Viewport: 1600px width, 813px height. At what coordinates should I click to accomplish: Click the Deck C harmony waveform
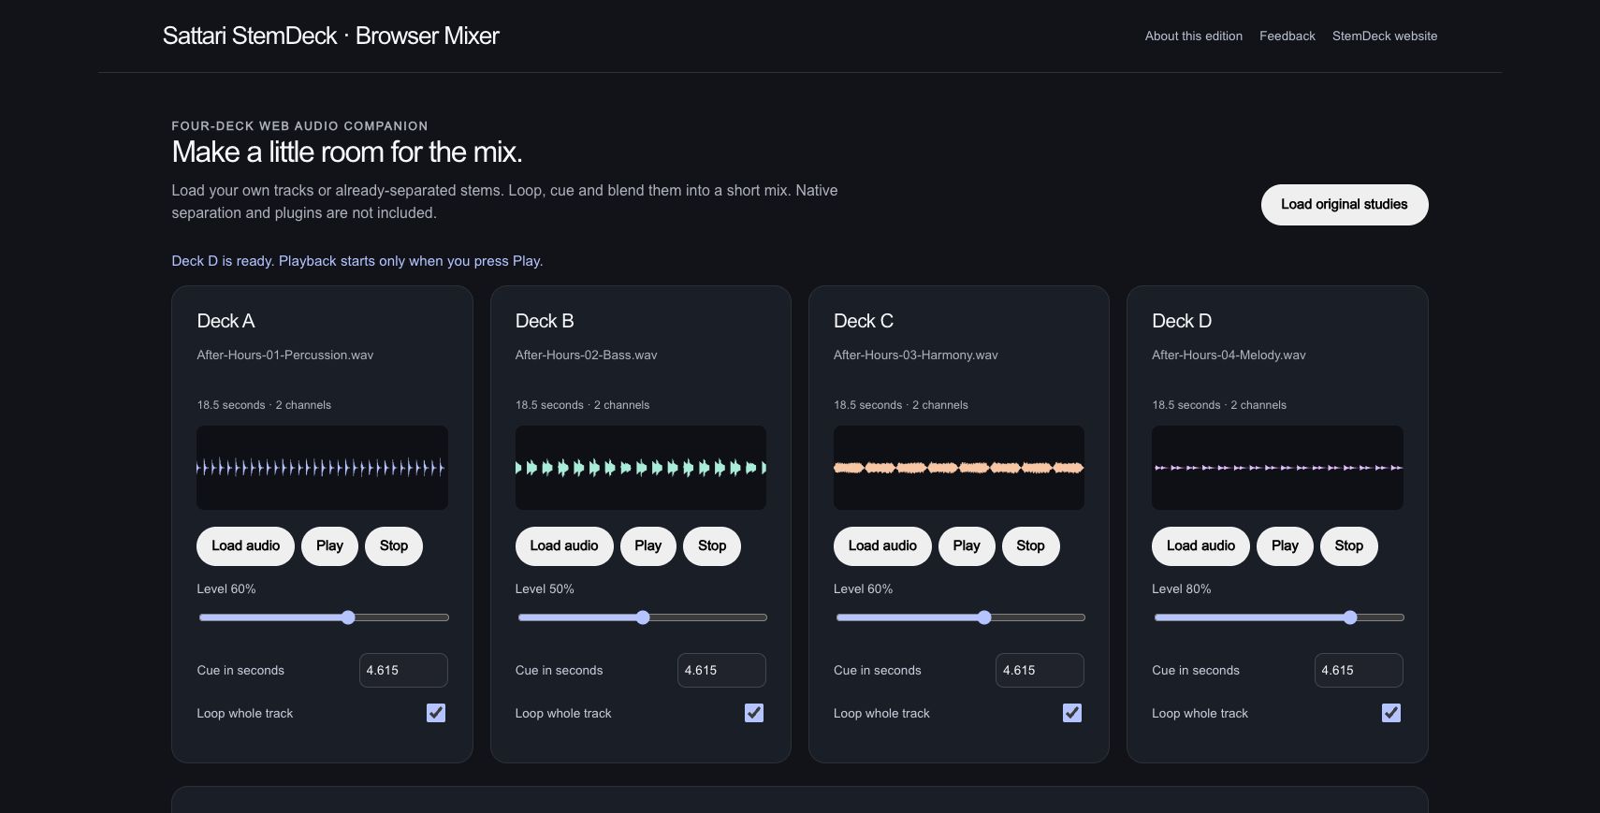(959, 468)
